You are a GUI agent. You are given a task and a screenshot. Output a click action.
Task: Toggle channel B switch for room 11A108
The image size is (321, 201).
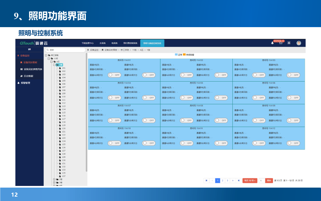tap(221, 120)
